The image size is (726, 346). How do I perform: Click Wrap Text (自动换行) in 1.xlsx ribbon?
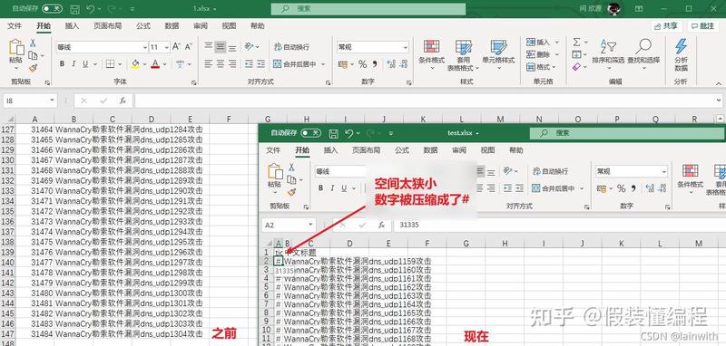coord(291,47)
